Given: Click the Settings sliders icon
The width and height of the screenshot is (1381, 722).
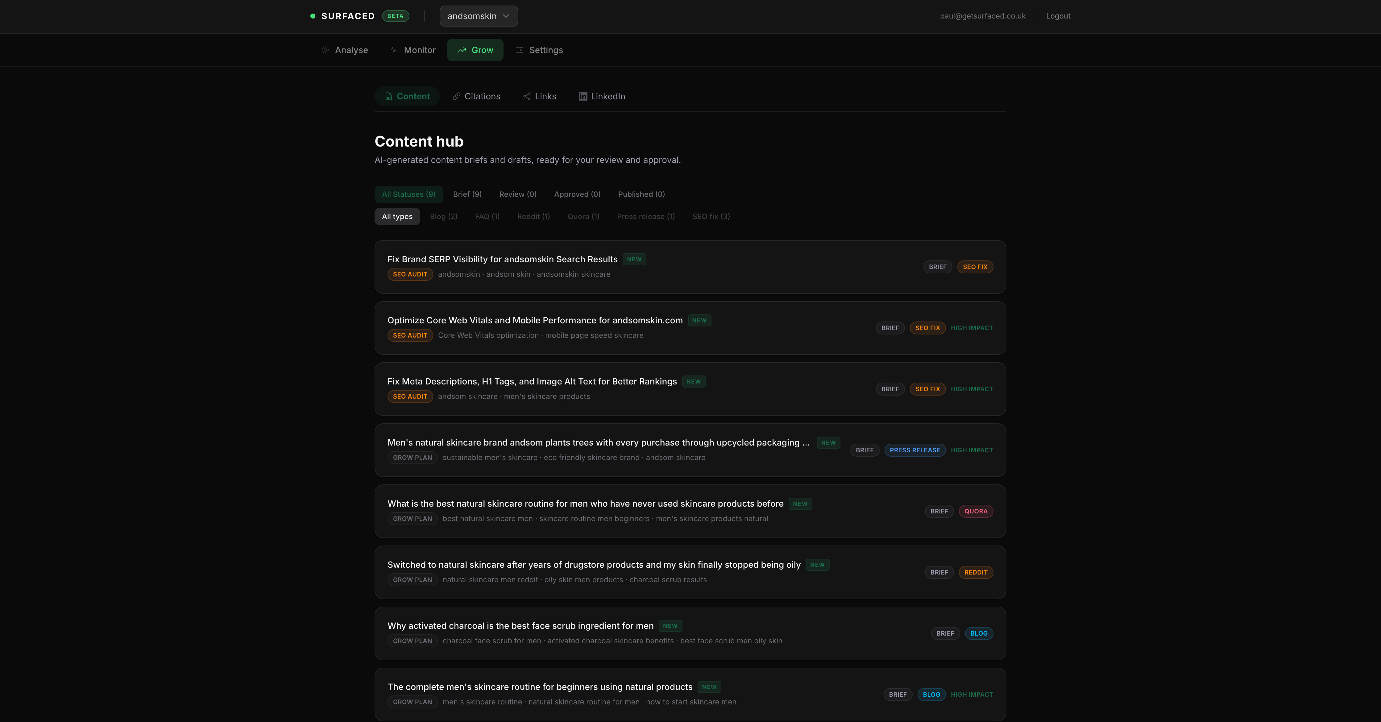Looking at the screenshot, I should [520, 50].
